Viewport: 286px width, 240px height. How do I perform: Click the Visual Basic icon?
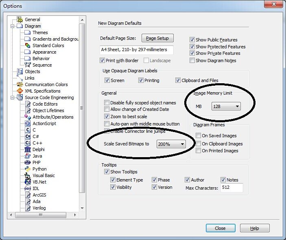[28, 175]
